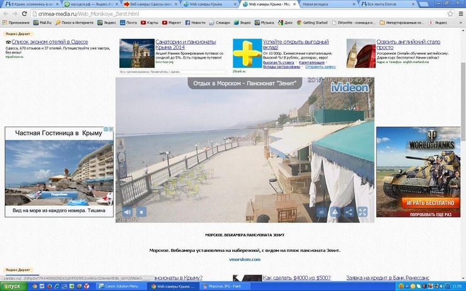Screen dimensions: 466x291
Task: Close the Веб камеры Одессы tab
Action: 176,4
